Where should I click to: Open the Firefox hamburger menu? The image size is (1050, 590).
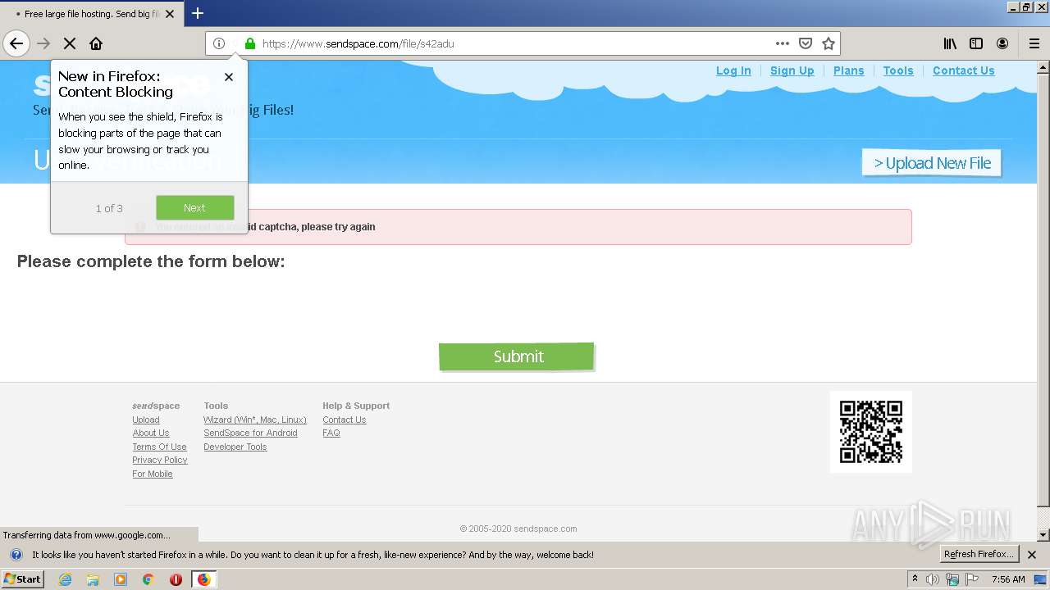point(1034,43)
